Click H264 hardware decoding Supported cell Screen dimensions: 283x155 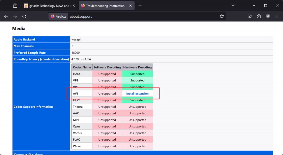[x=137, y=74]
